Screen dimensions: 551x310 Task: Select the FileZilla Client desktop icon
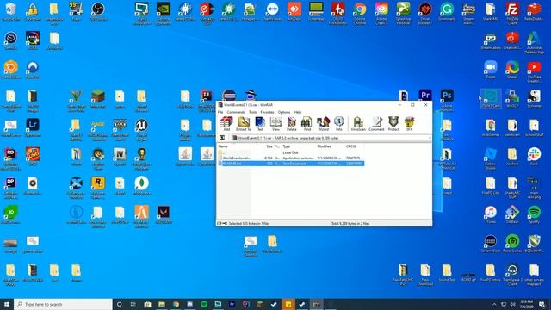[512, 14]
